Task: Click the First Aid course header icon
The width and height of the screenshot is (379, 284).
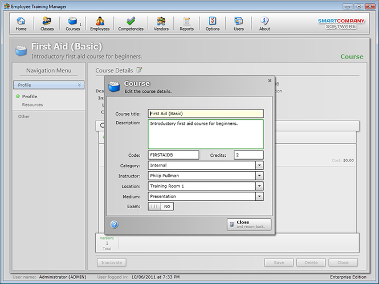Action: (21, 51)
